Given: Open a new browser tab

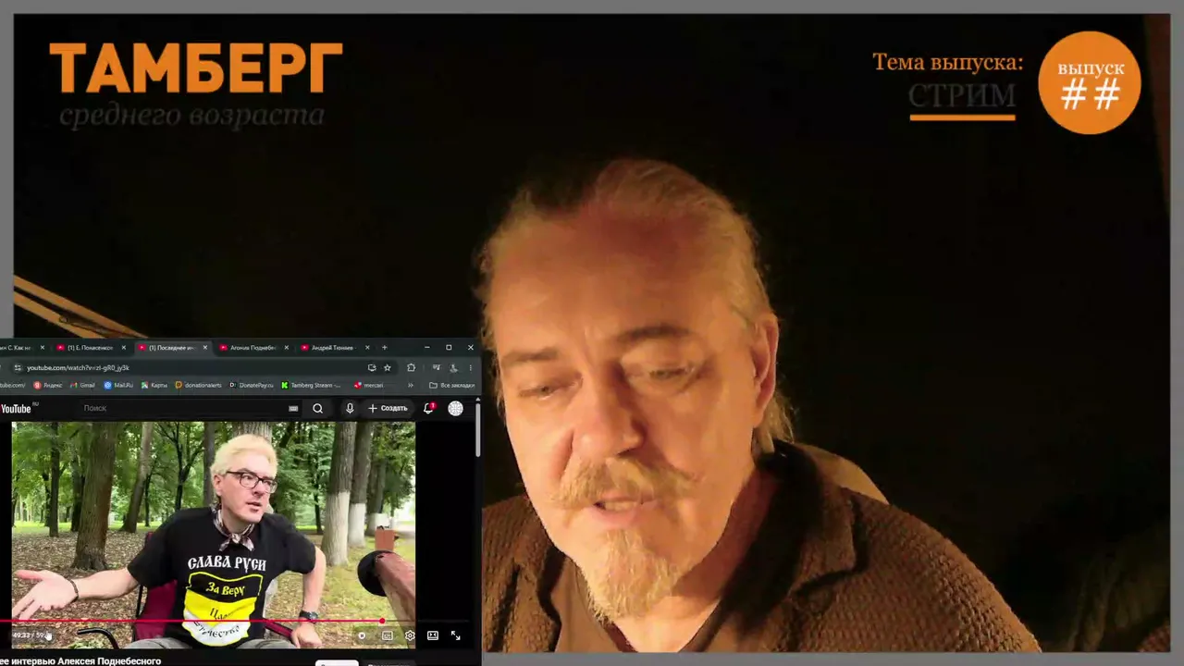Looking at the screenshot, I should (x=385, y=348).
